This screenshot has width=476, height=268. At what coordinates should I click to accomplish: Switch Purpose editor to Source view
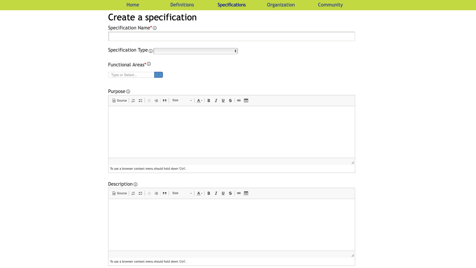tap(119, 101)
